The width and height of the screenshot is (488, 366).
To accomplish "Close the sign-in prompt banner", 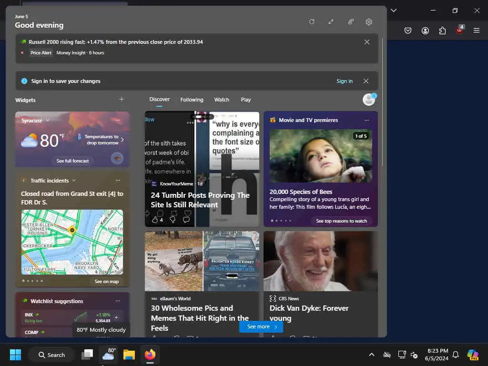I will pyautogui.click(x=366, y=81).
